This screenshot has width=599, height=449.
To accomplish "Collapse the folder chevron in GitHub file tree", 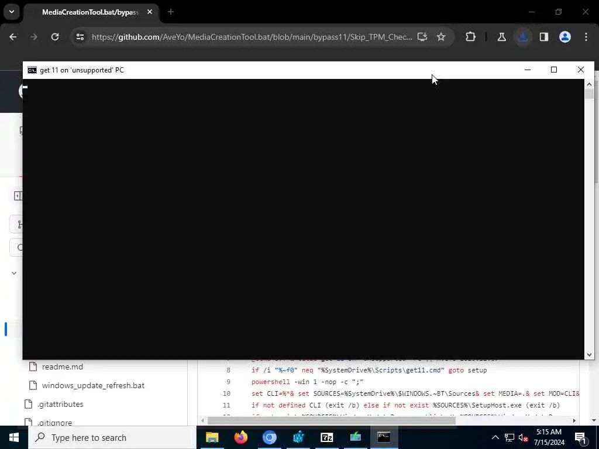I will [x=14, y=274].
